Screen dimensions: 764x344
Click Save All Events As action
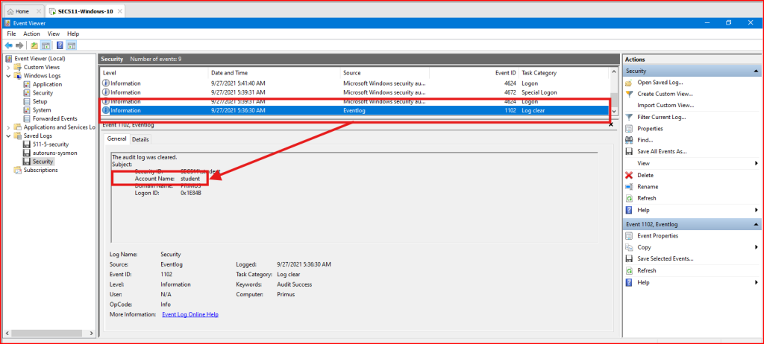tap(661, 151)
